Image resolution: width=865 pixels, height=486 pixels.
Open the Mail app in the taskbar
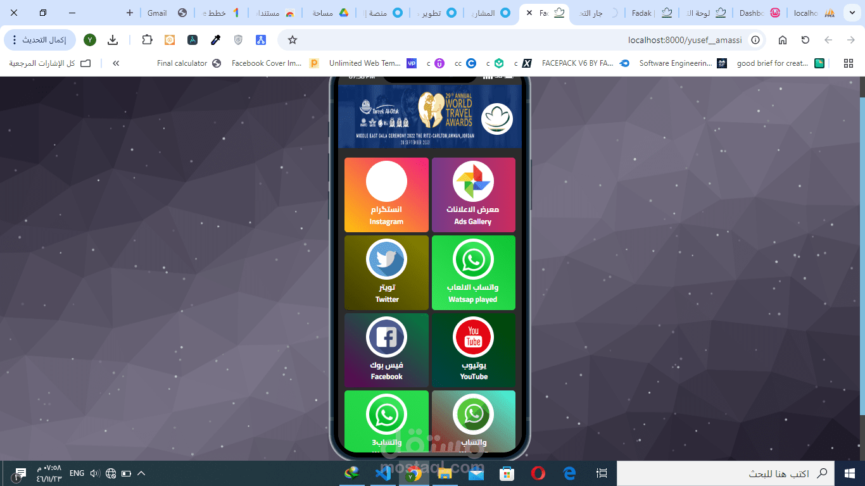[476, 473]
